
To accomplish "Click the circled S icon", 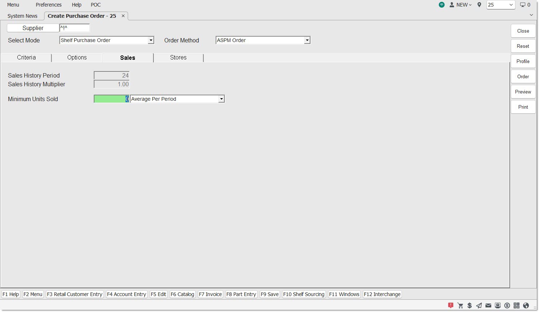I will pos(507,305).
